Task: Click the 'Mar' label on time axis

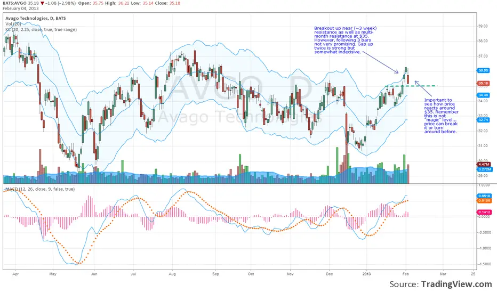Action: tap(443, 274)
